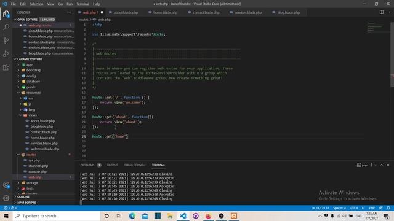Close the terminal panel
The width and height of the screenshot is (394, 221).
[x=388, y=165]
